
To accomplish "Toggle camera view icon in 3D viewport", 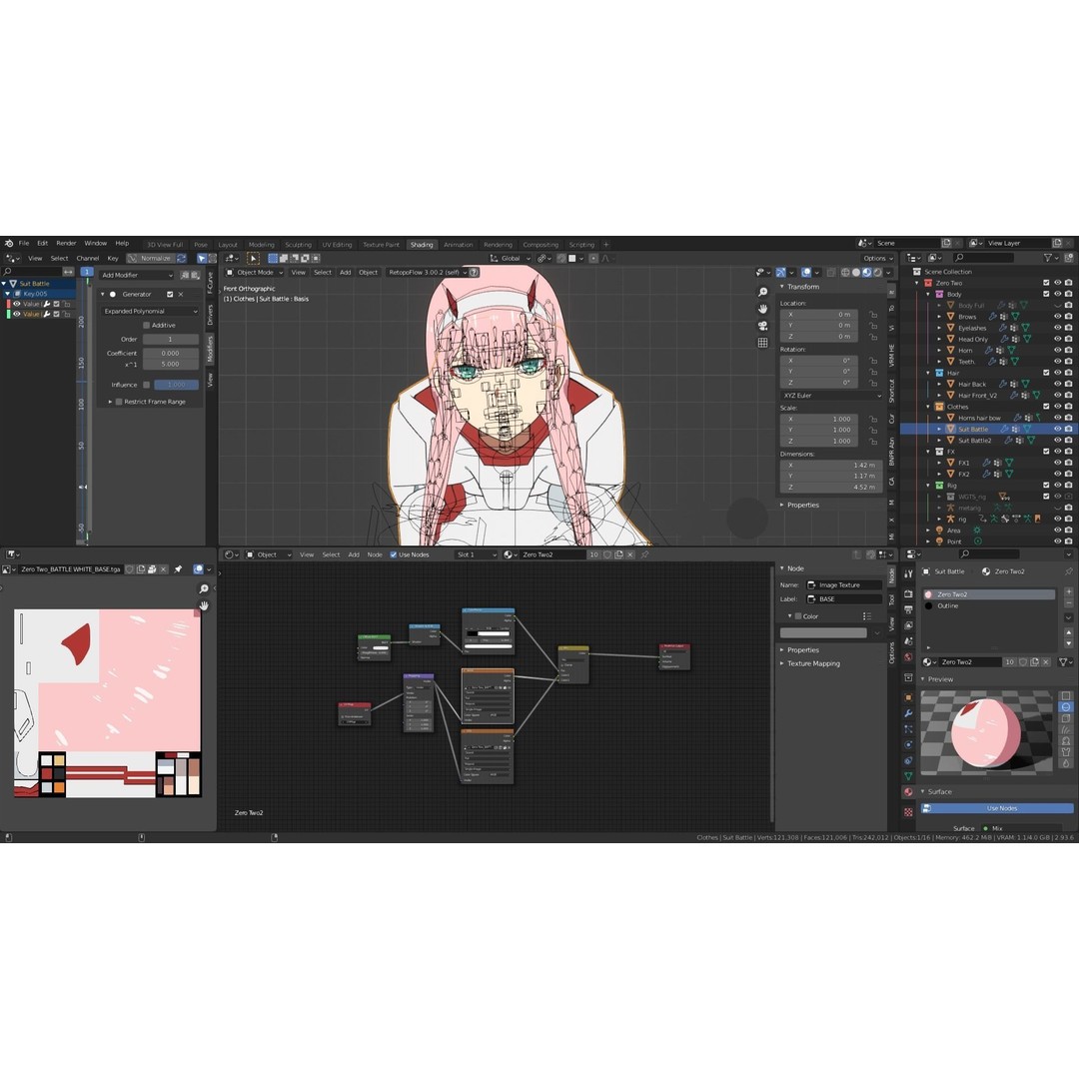I will point(762,326).
